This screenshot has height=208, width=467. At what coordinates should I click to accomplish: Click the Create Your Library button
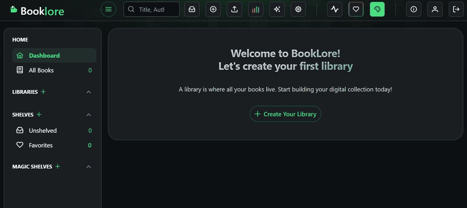(285, 114)
